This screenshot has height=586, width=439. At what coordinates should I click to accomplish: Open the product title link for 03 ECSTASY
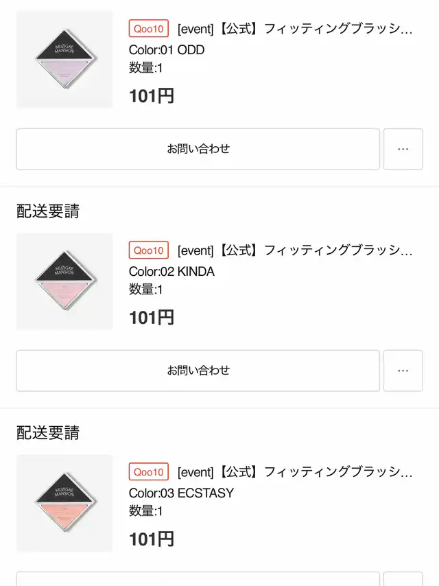(x=295, y=472)
